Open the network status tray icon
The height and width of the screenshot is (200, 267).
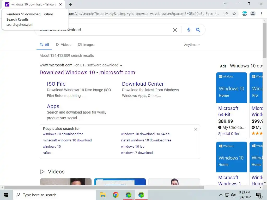click(227, 195)
